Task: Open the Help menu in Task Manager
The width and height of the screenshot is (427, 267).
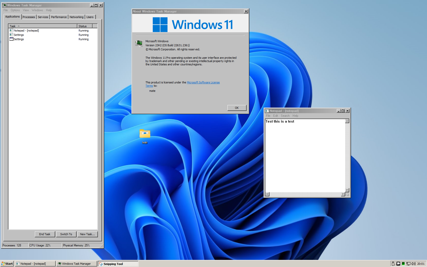Action: tap(49, 10)
